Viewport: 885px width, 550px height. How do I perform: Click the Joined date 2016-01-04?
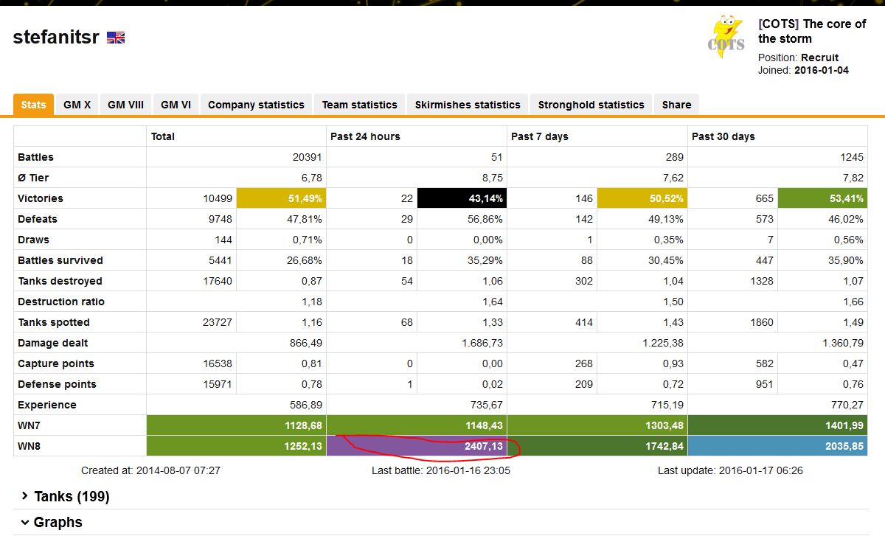coord(822,70)
